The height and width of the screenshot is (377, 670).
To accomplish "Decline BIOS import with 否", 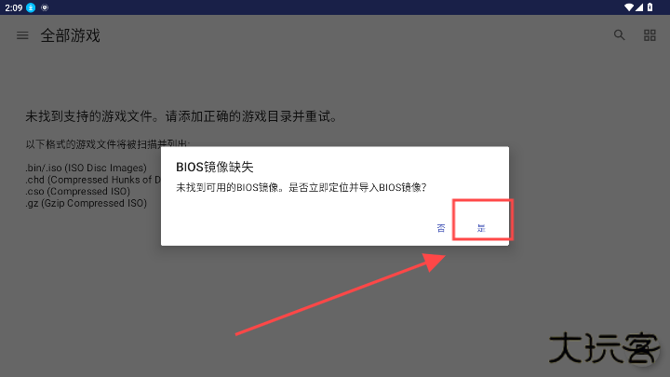I will [441, 228].
